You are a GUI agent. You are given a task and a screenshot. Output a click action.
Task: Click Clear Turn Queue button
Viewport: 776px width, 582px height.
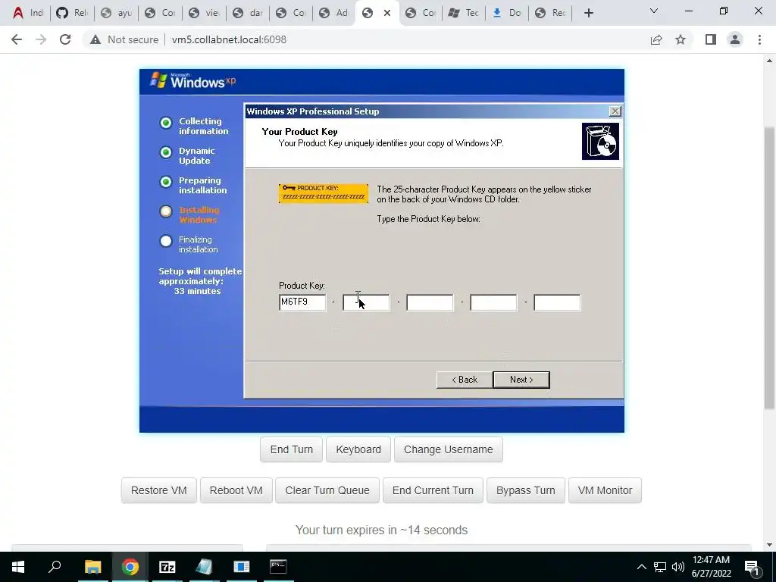point(327,490)
